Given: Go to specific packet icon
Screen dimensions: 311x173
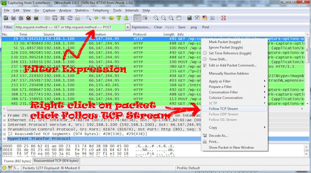Looking at the screenshot, I should coord(111,18).
